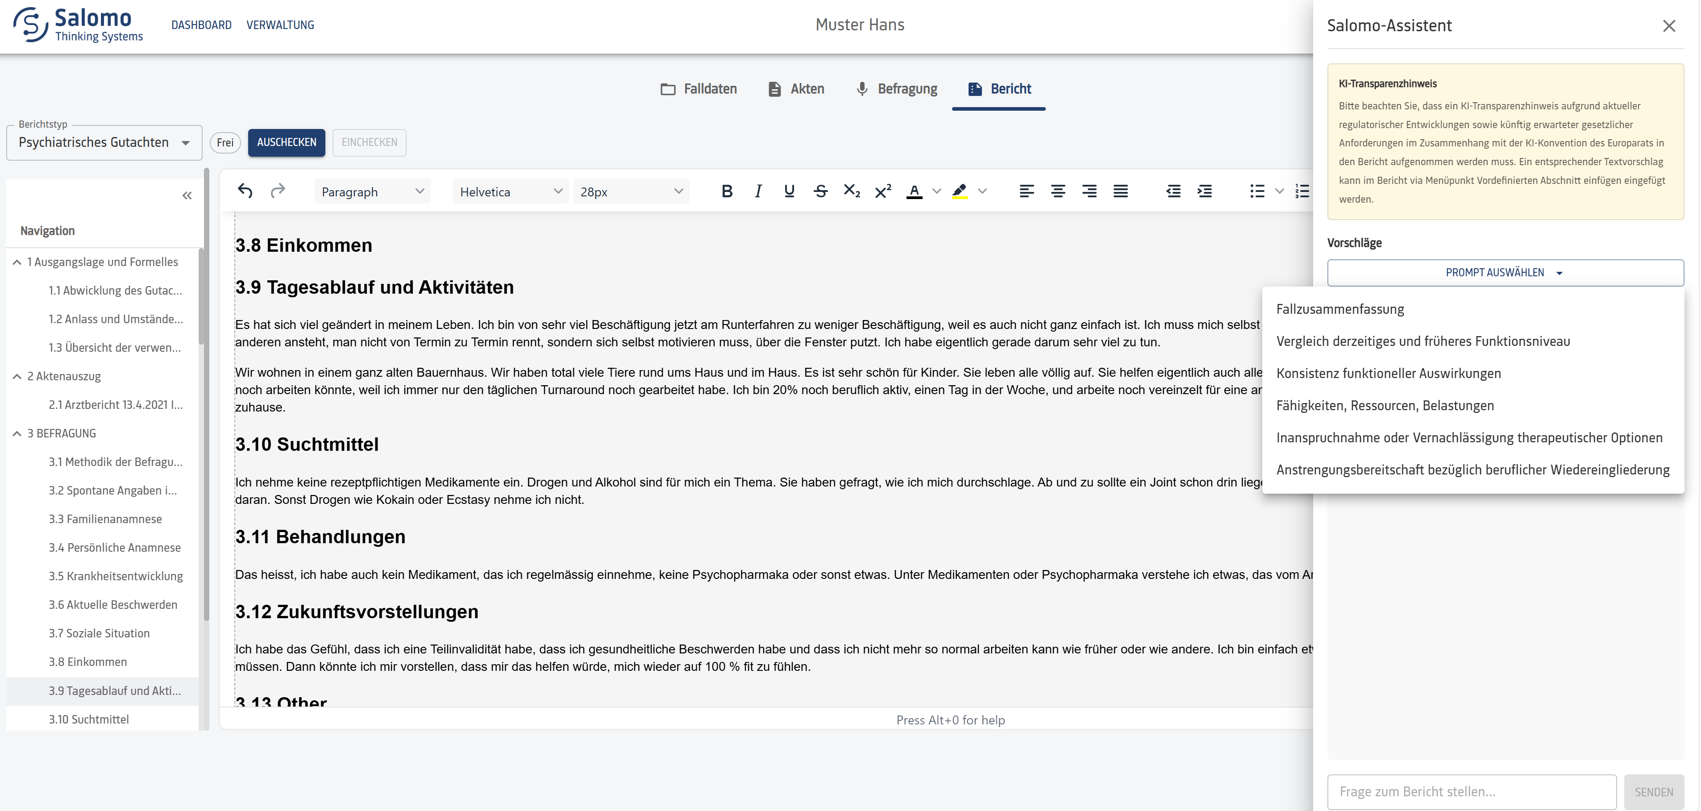Choose Inanspruchnahme oder Vernachlässigung therapeutischer Optionen
The height and width of the screenshot is (811, 1701).
point(1472,438)
